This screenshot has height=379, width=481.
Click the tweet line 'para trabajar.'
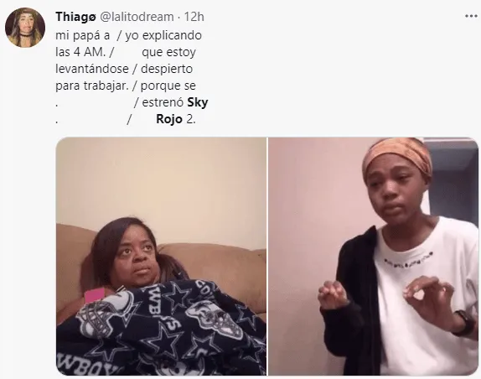(x=92, y=86)
